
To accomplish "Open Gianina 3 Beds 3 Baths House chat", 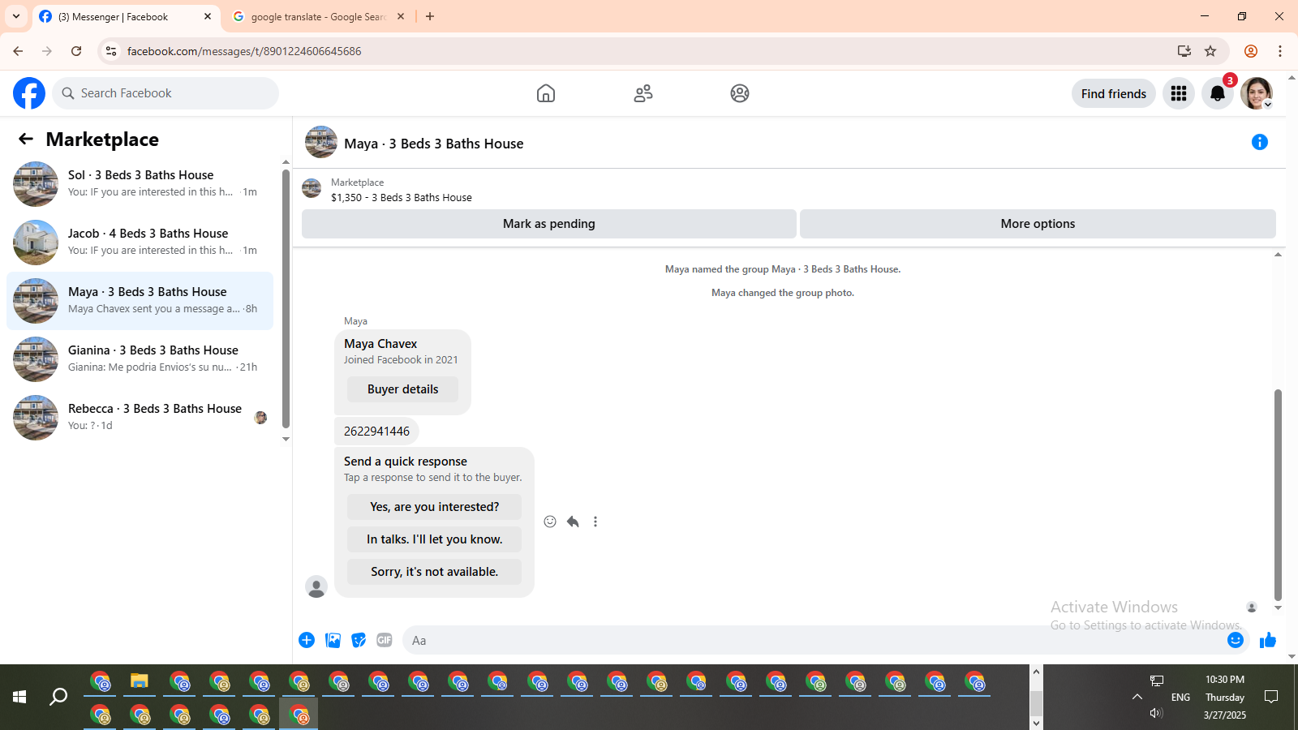I will click(x=140, y=359).
